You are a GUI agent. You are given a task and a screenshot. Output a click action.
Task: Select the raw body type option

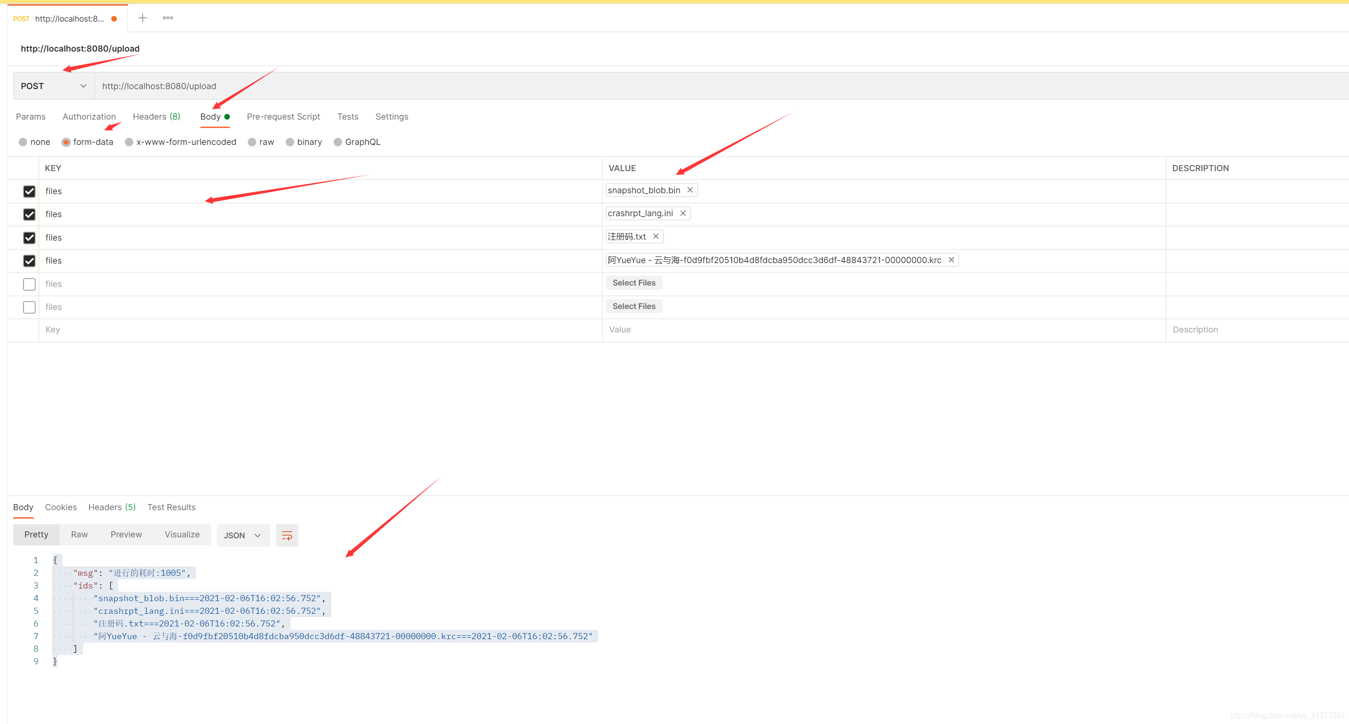coord(252,142)
